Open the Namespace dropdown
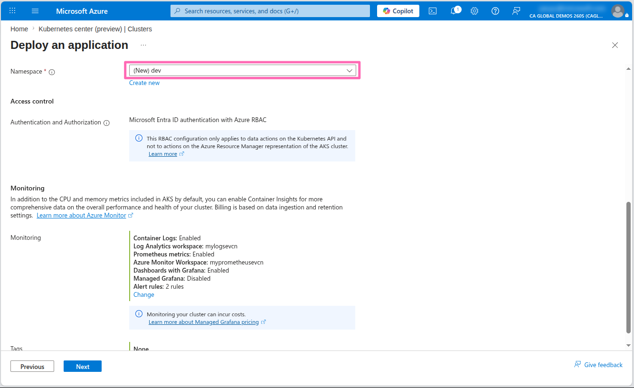 [243, 70]
